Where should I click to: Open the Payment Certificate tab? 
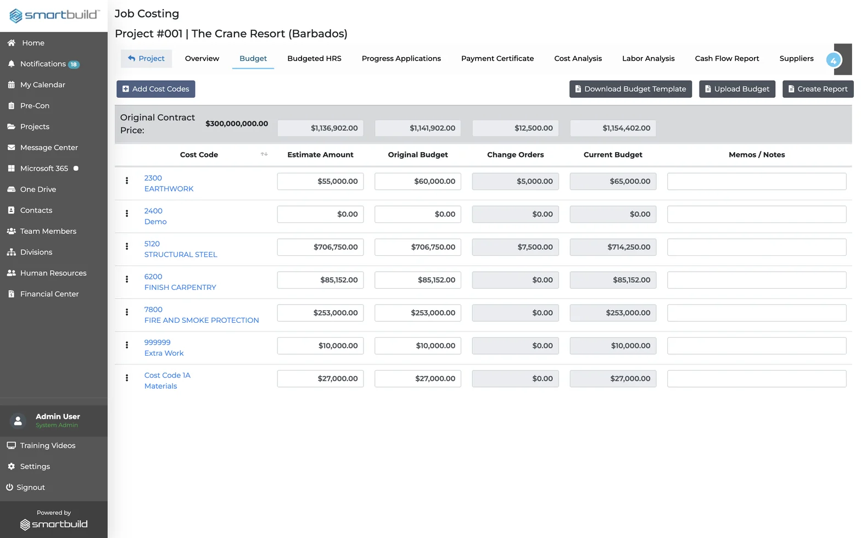497,58
